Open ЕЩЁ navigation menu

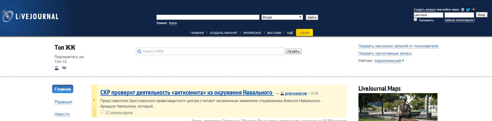(290, 33)
